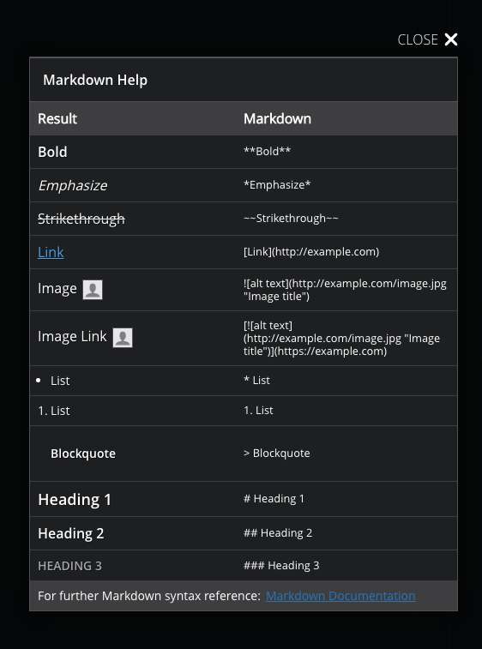Close the Markdown Help dialog

coord(427,39)
